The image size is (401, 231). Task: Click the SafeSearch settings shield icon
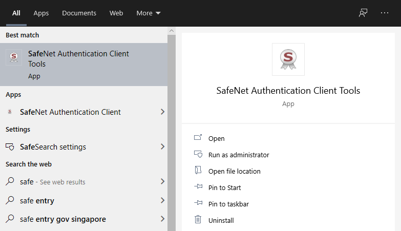coord(10,147)
